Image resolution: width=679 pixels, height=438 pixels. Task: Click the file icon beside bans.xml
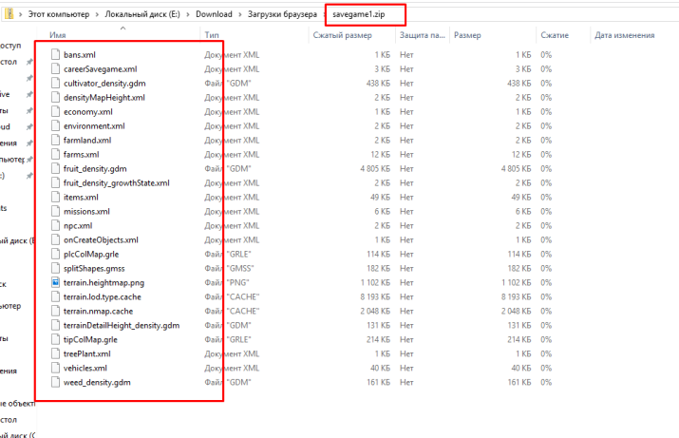(55, 54)
